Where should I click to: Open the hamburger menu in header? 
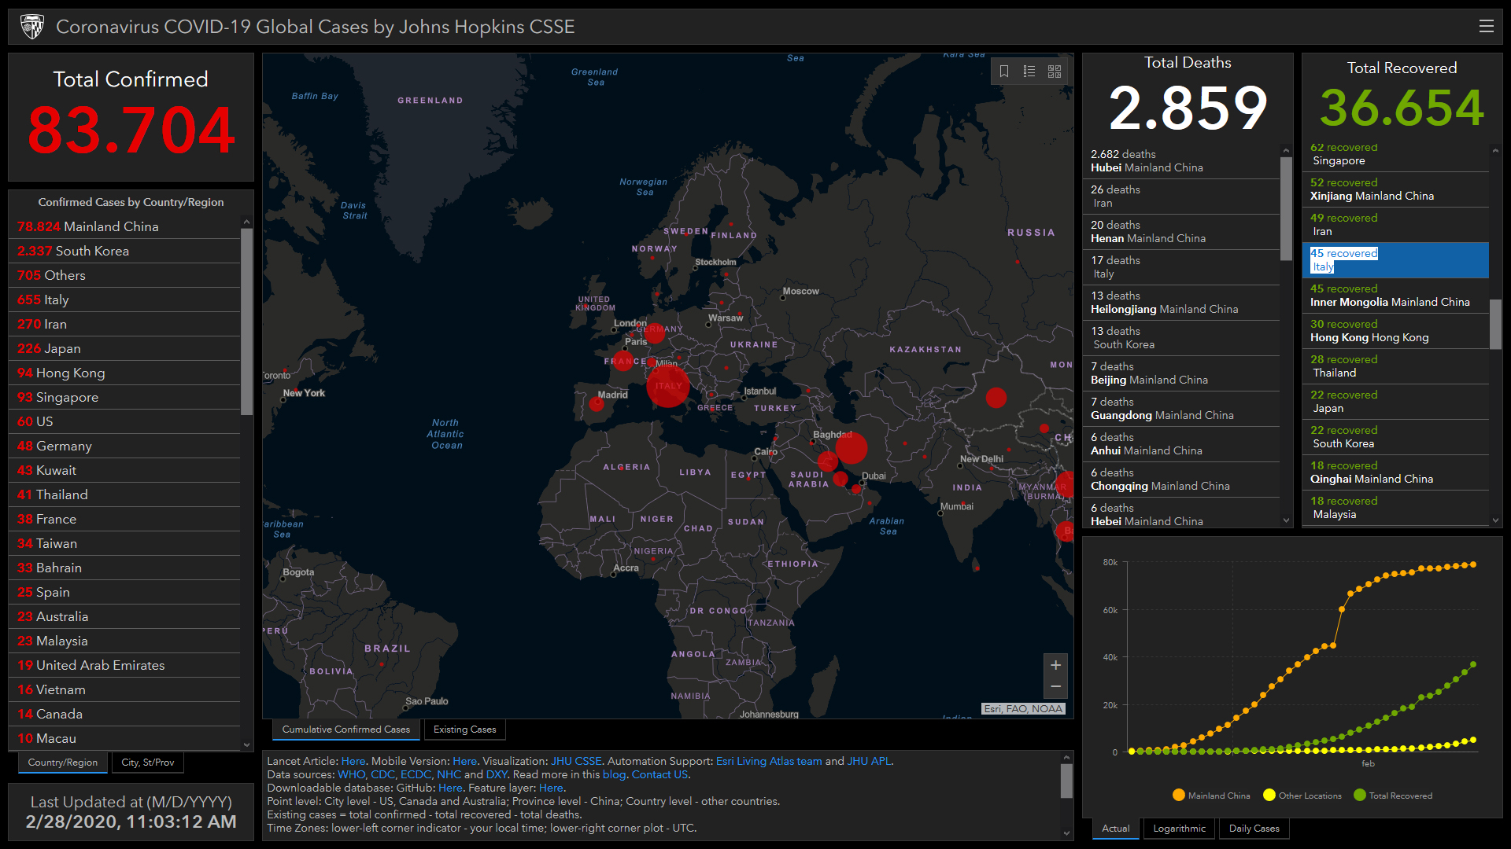[1486, 26]
